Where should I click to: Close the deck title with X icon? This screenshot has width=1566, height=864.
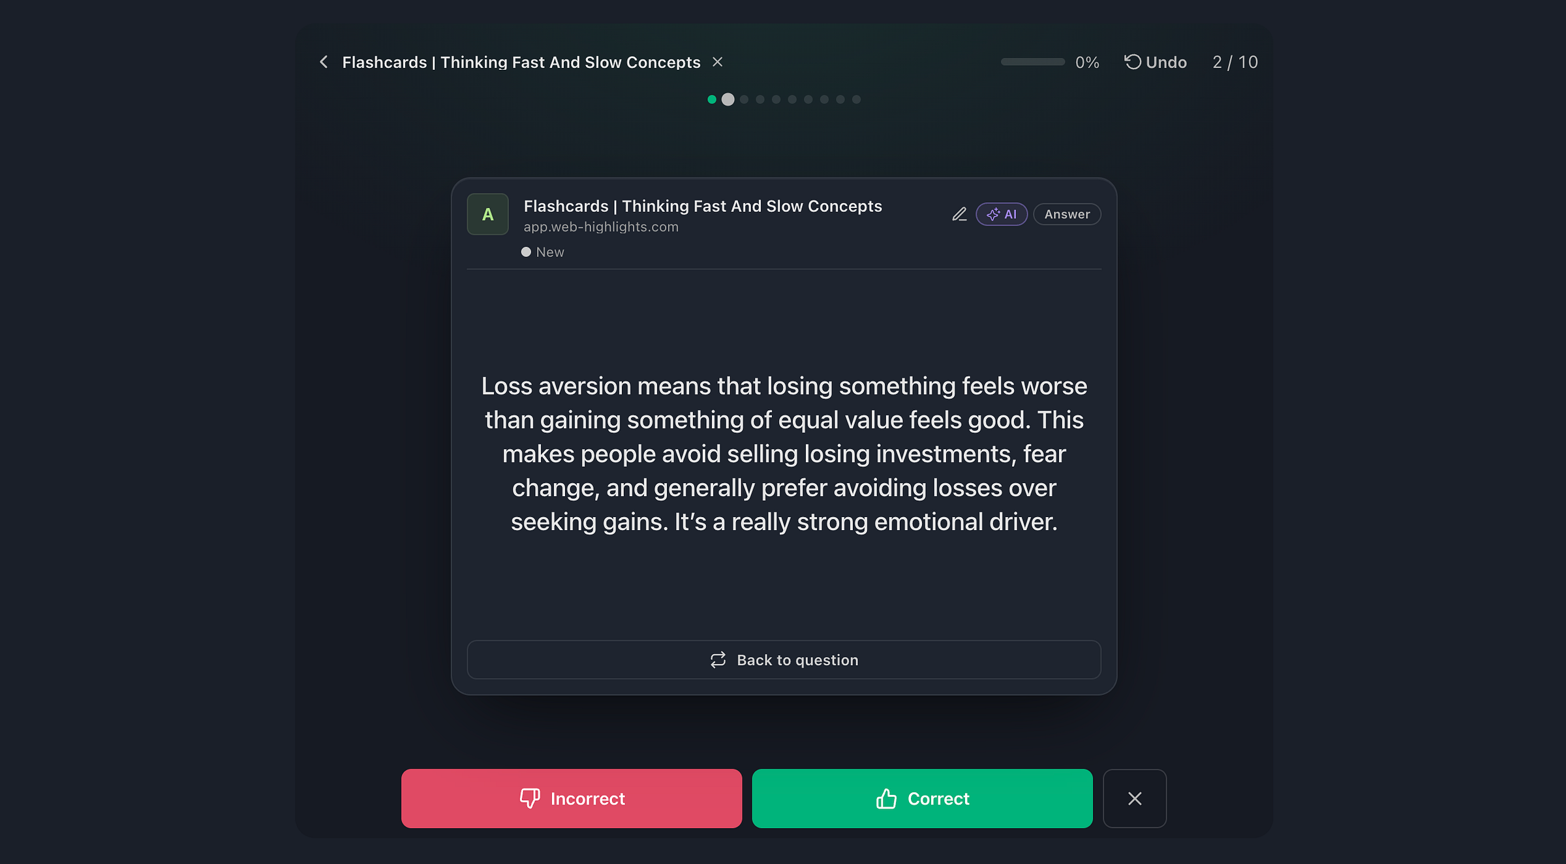[717, 62]
